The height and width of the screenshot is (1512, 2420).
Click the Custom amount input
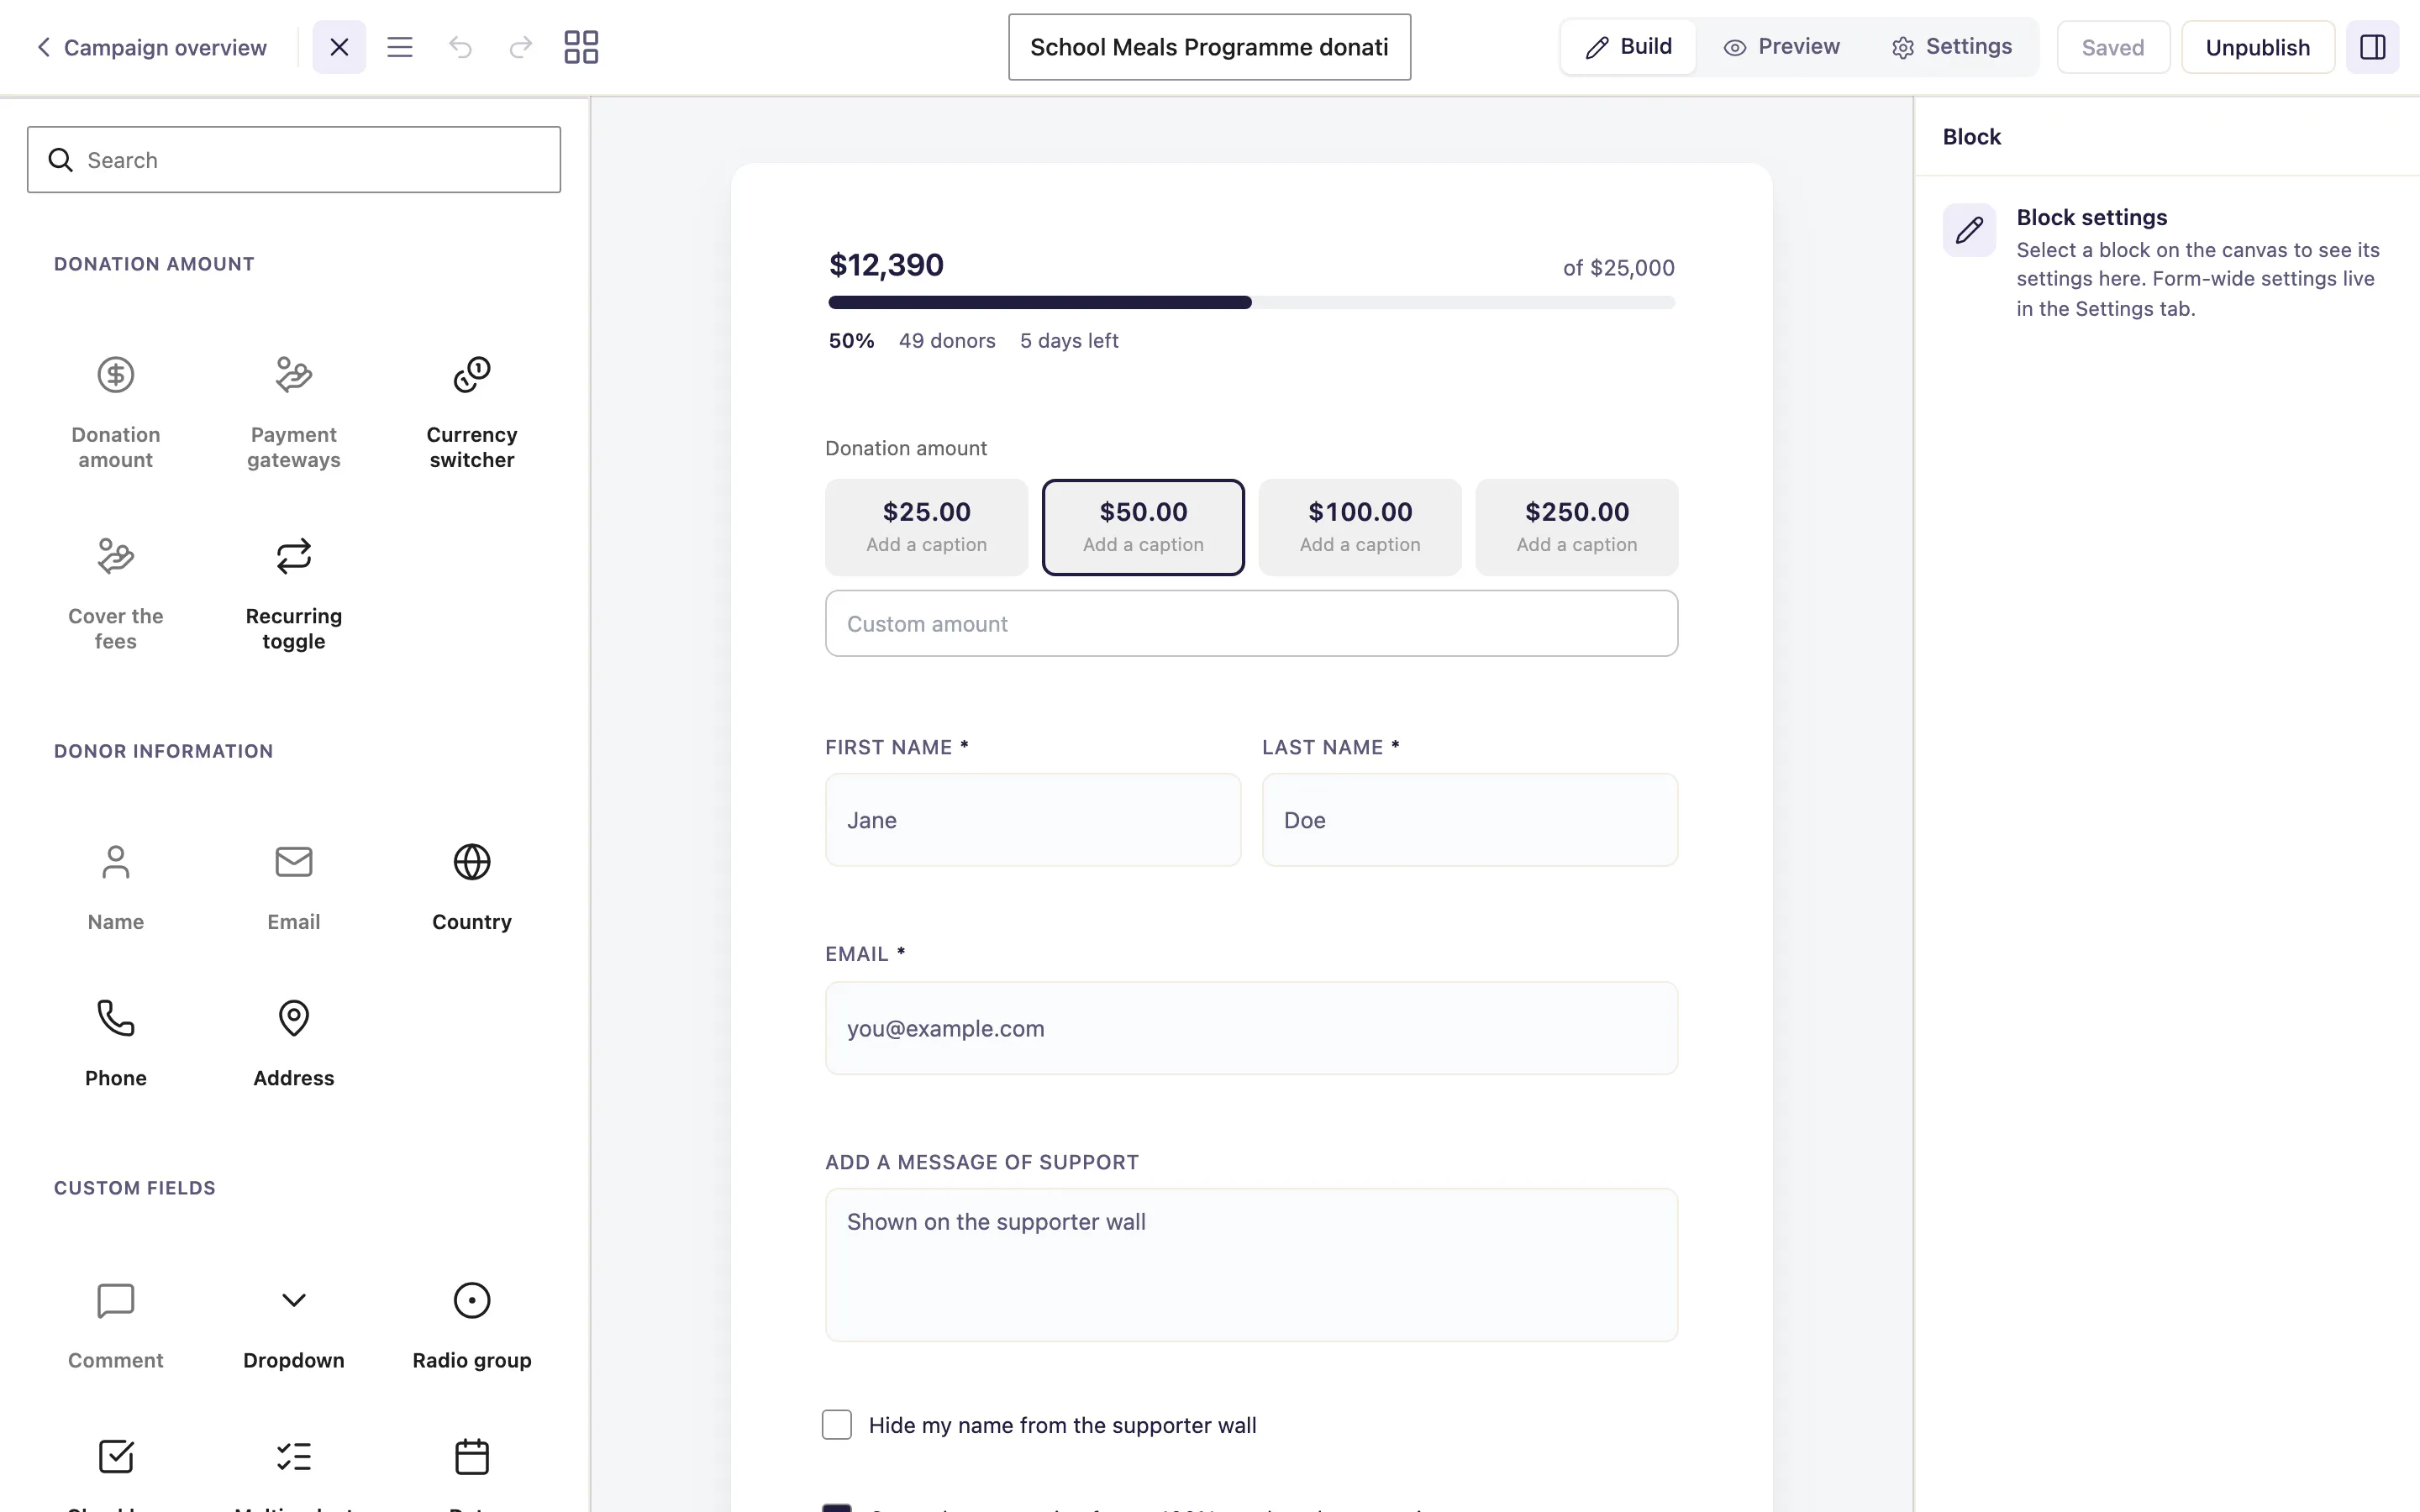click(1251, 623)
